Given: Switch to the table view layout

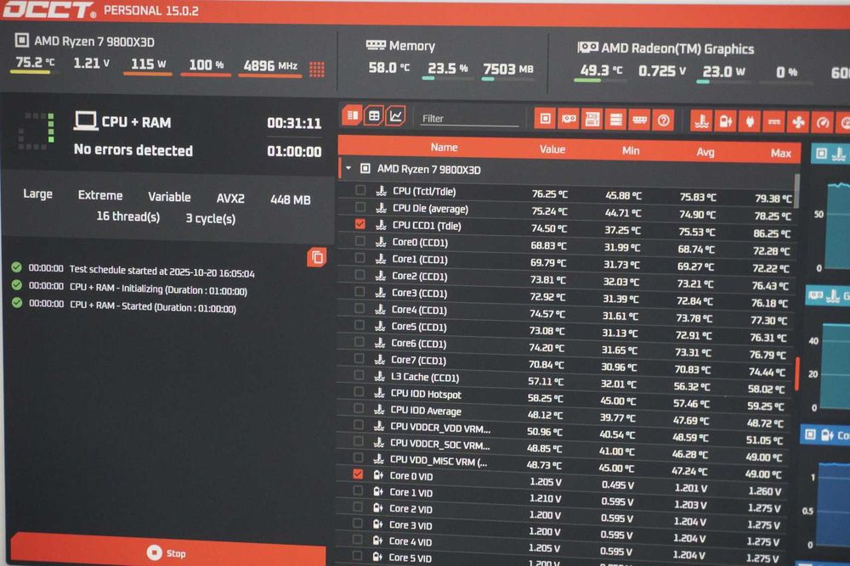Looking at the screenshot, I should coord(374,115).
